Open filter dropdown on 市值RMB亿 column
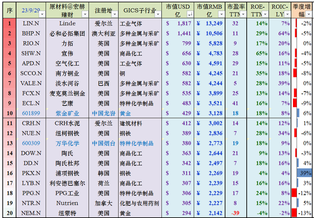This screenshot has height=218, width=314. click(221, 14)
